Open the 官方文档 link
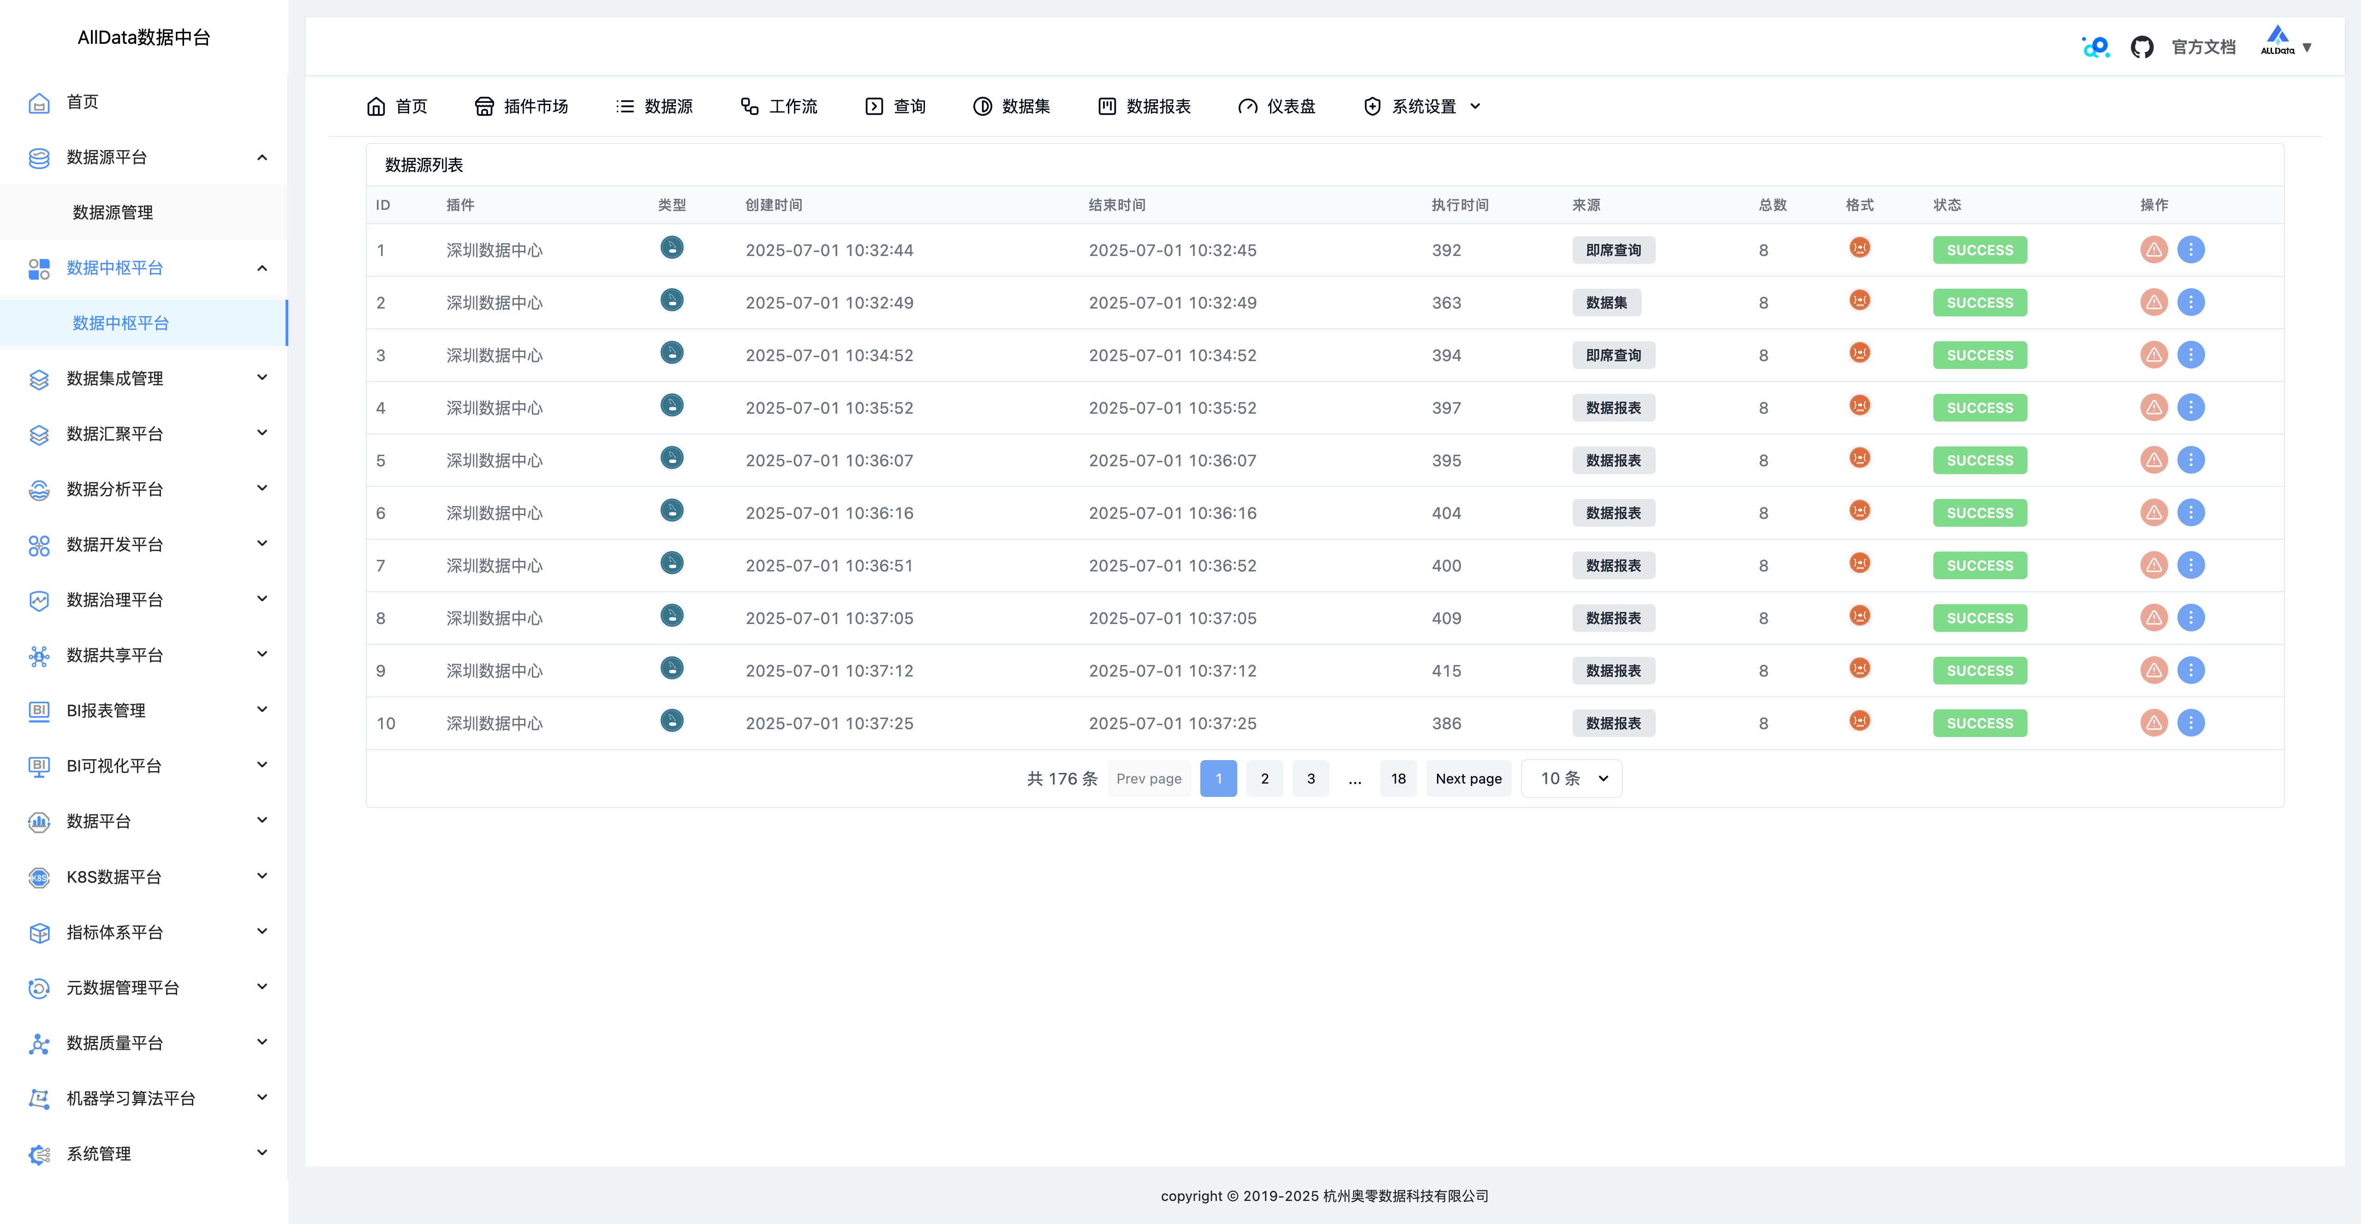The width and height of the screenshot is (2361, 1224). click(2203, 47)
